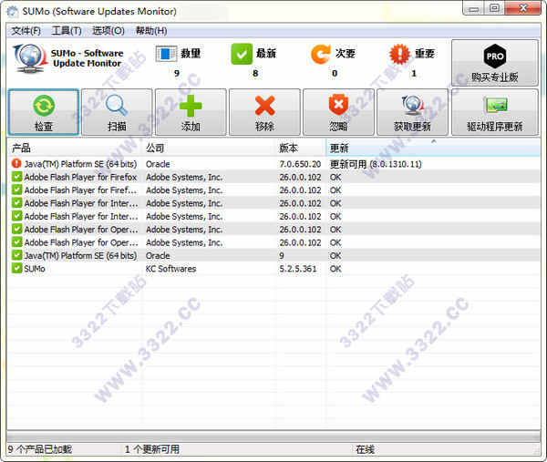Click the green check icon of Java version 9 row
Viewport: 547px width, 462px height.
[x=16, y=255]
